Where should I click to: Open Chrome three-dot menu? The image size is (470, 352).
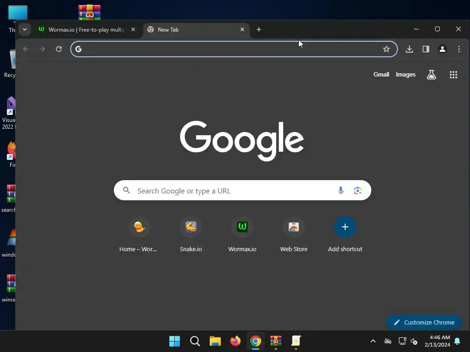(x=459, y=49)
